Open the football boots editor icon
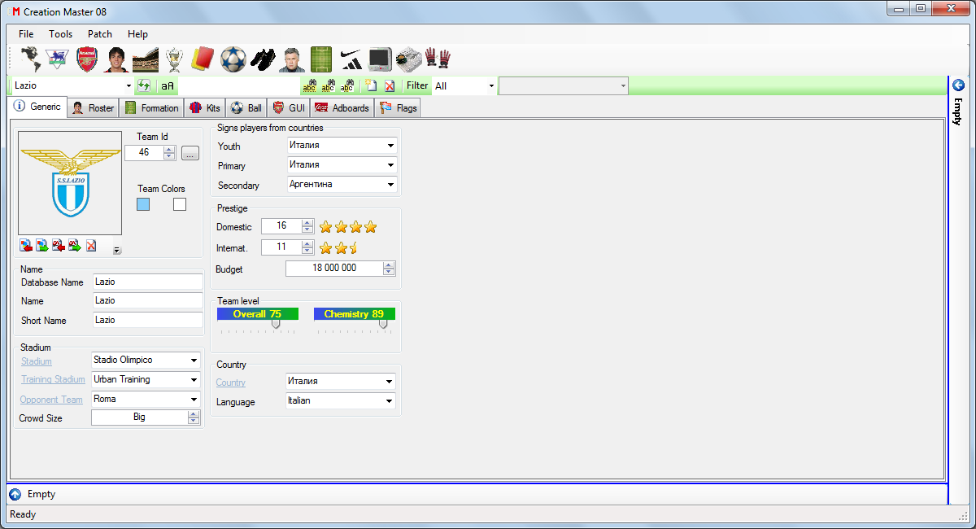 [262, 59]
